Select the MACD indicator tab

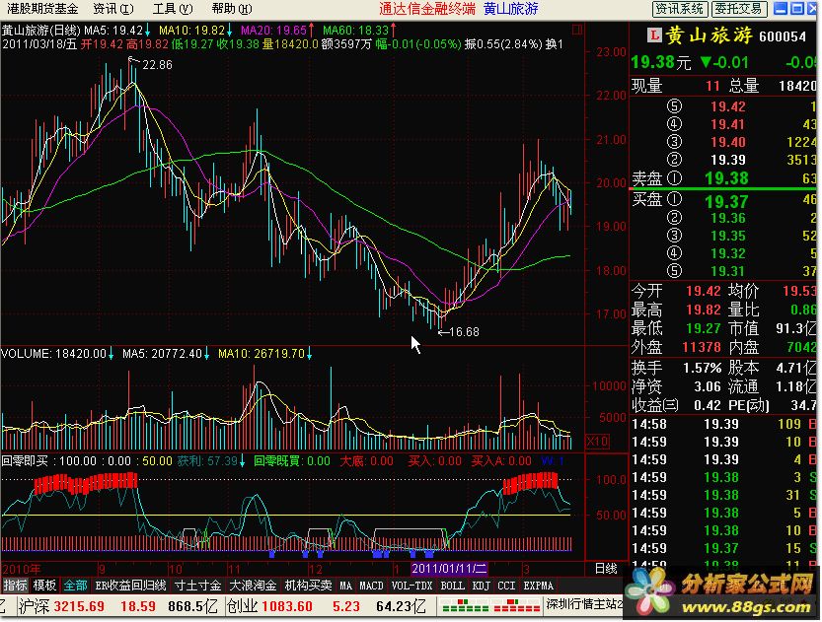click(371, 586)
